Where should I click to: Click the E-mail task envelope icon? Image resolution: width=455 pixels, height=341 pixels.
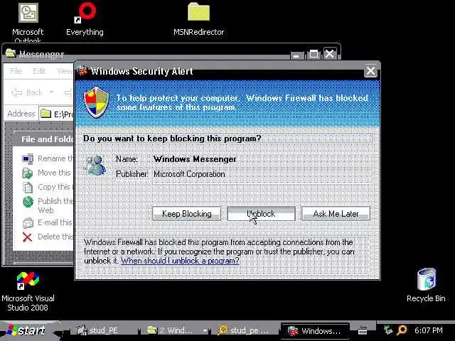[28, 222]
